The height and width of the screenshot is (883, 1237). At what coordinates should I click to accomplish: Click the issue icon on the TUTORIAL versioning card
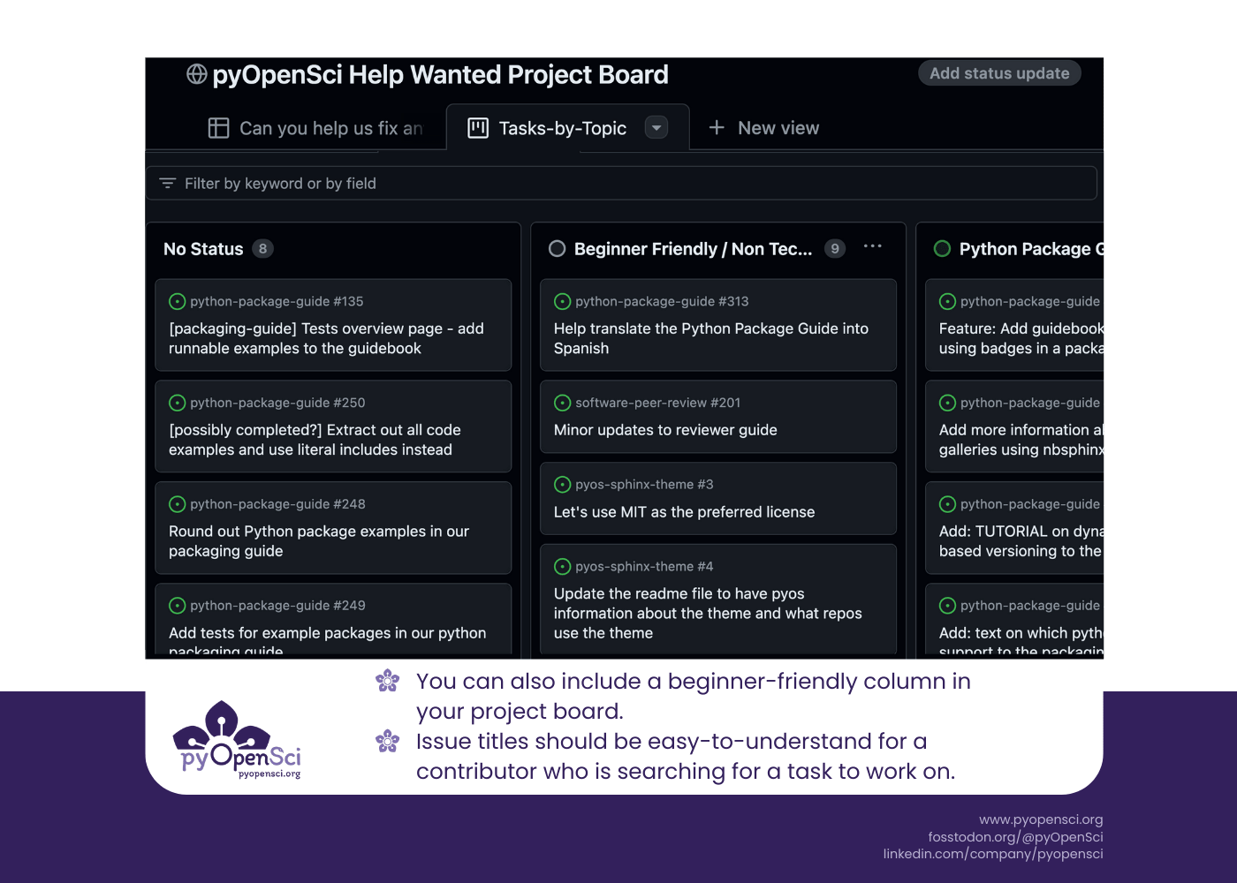pos(947,504)
